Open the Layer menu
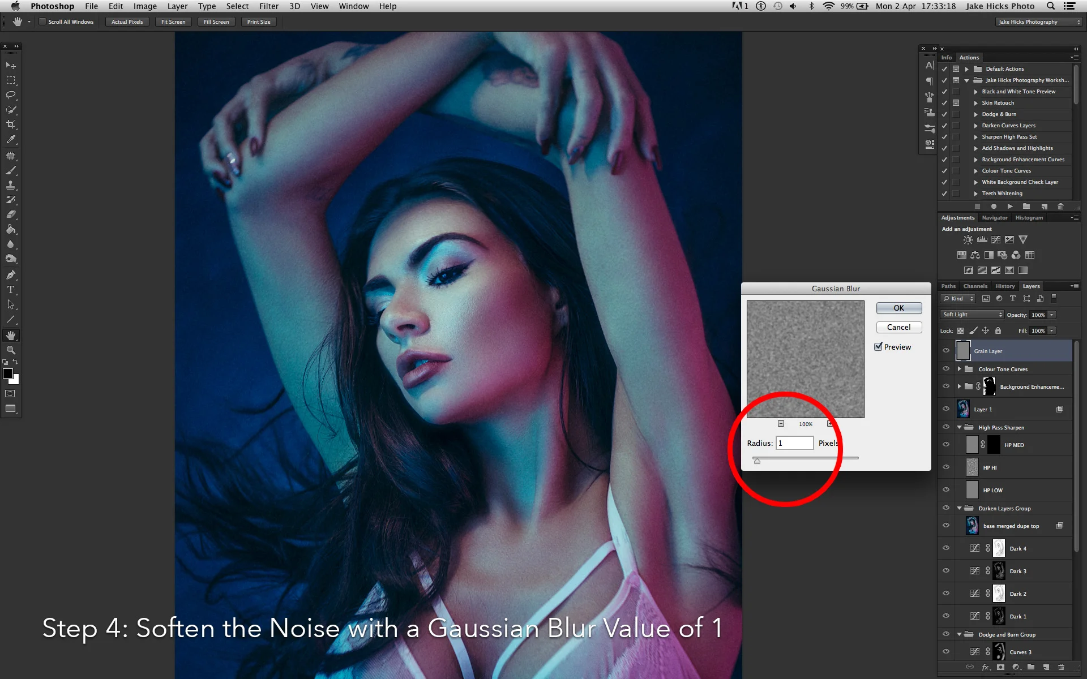The image size is (1087, 679). [x=177, y=6]
